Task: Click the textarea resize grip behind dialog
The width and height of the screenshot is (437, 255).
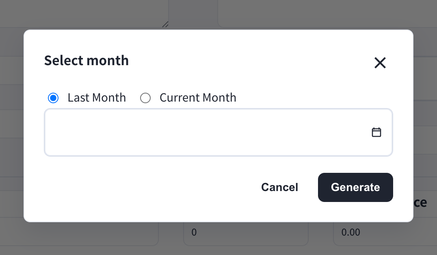Action: click(165, 24)
